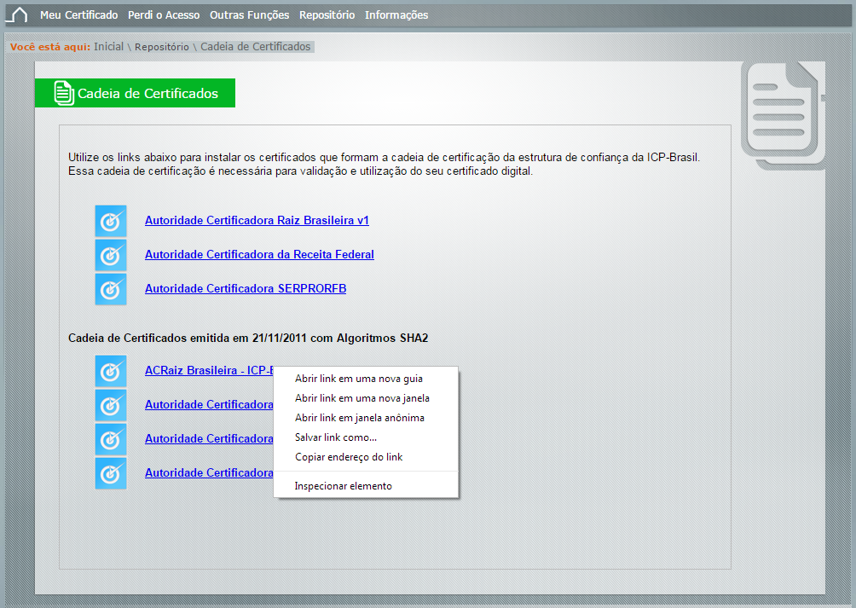This screenshot has width=856, height=608.
Task: Open the link in an anonymous window
Action: point(359,418)
